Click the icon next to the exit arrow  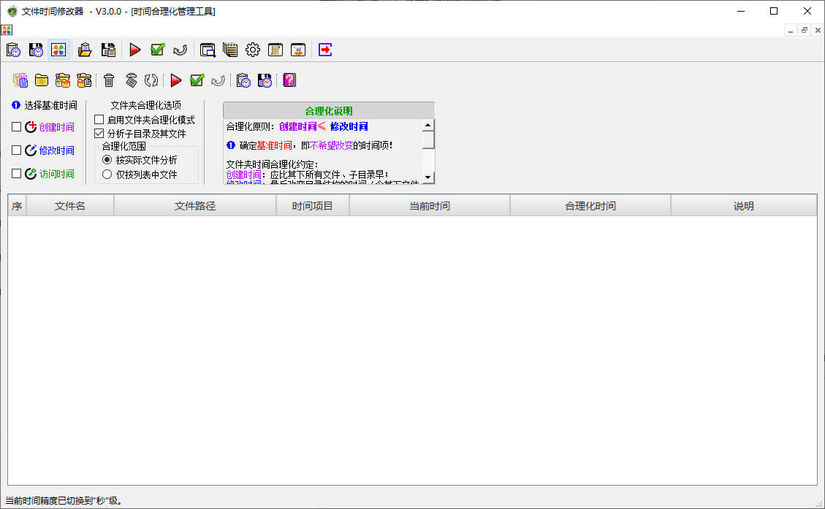(298, 50)
